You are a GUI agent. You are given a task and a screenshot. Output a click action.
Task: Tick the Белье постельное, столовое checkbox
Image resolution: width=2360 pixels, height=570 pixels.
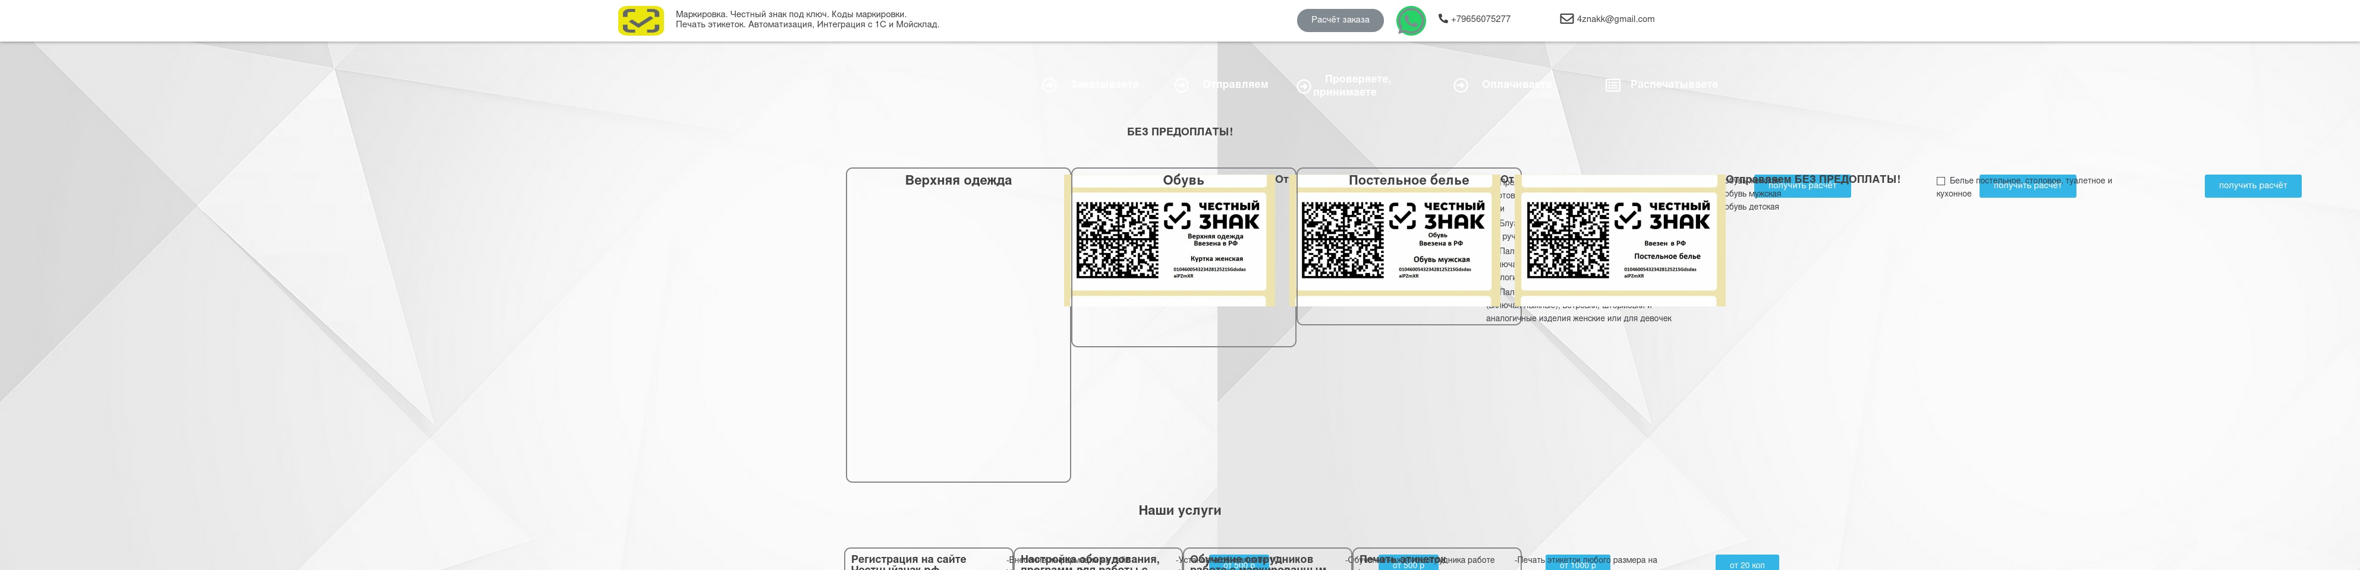point(1940,181)
